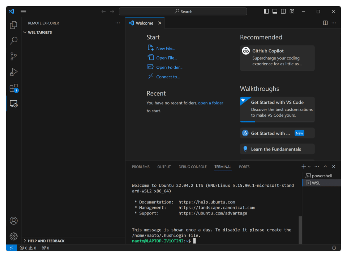Select Remote Explorer icon in activity bar

[x=13, y=104]
